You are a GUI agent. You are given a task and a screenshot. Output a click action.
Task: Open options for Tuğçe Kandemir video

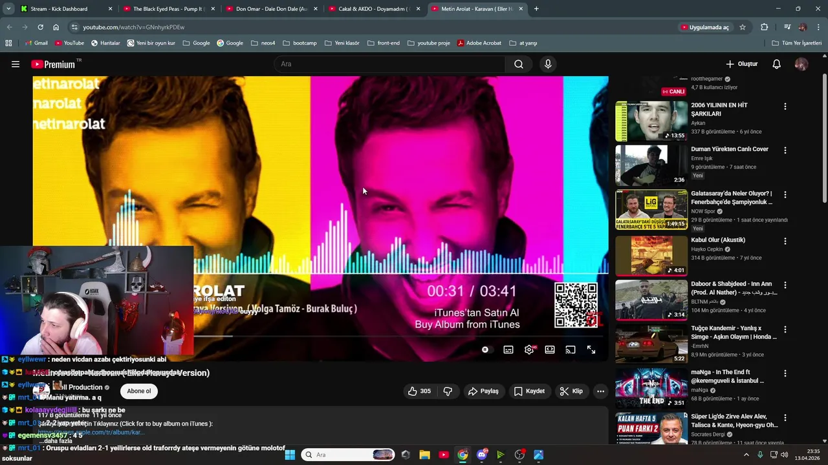pos(785,329)
